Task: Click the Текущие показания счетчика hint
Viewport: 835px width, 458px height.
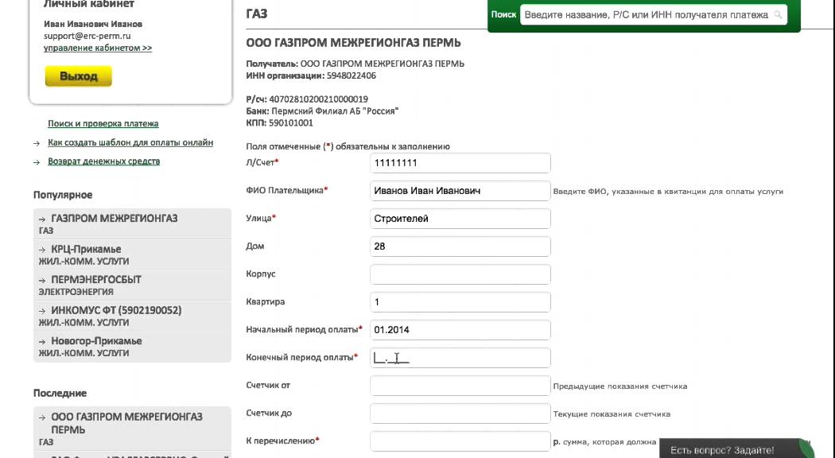Action: pos(612,413)
